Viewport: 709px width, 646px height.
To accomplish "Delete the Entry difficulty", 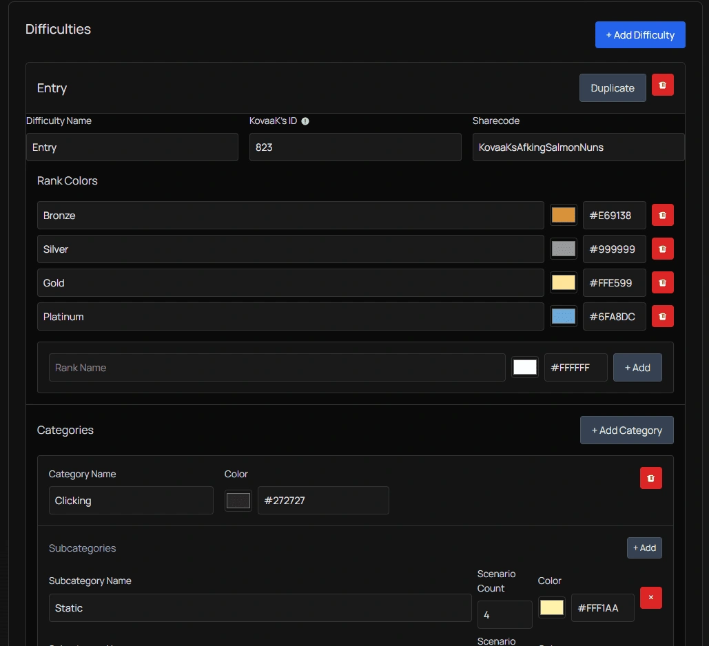I will (x=661, y=85).
